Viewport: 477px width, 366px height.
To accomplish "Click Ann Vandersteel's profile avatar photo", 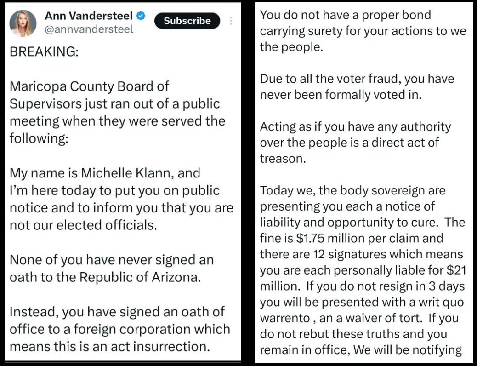I will coord(23,23).
